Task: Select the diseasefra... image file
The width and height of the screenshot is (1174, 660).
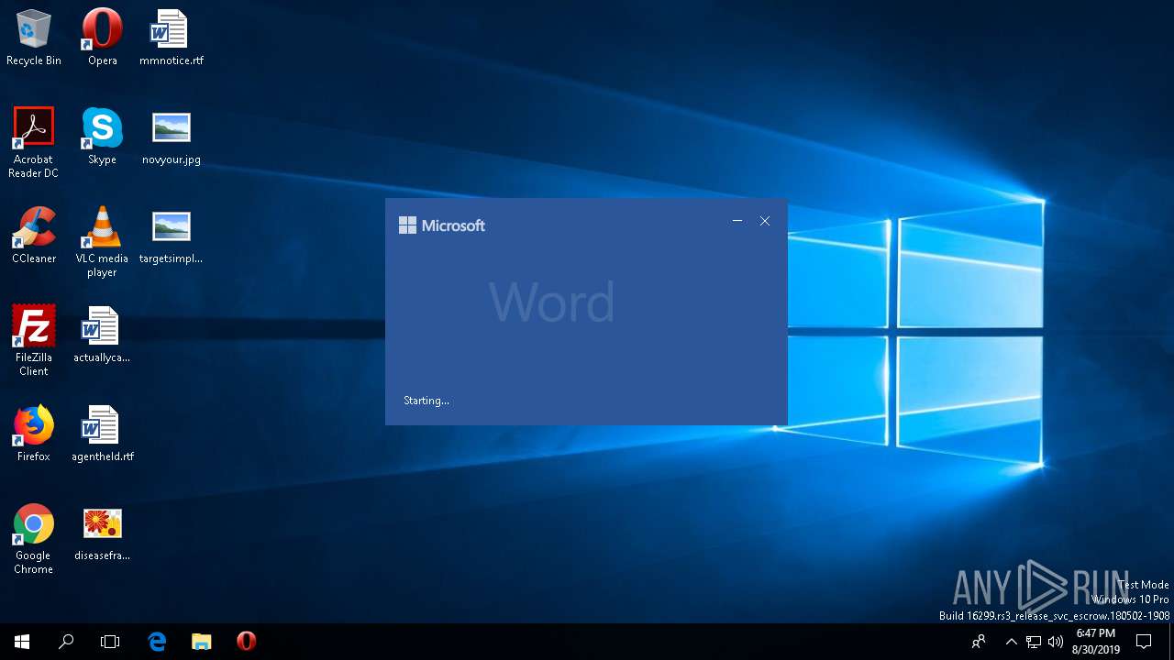Action: 102,533
